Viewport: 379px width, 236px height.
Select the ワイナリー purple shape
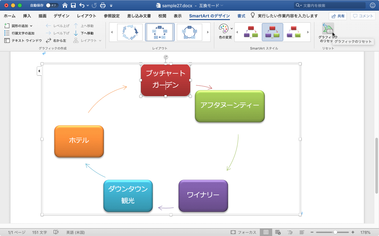pyautogui.click(x=203, y=195)
